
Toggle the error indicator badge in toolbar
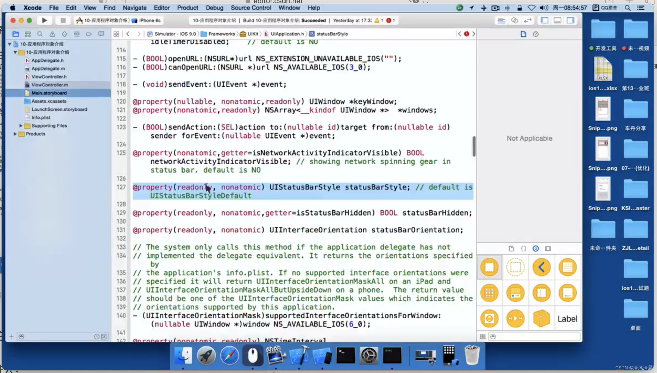(389, 20)
